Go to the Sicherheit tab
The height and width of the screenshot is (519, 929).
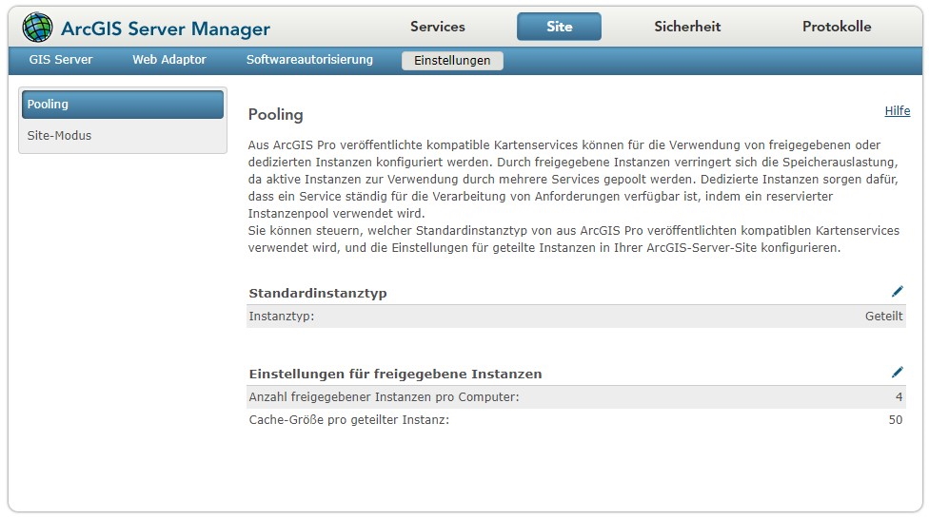[687, 27]
